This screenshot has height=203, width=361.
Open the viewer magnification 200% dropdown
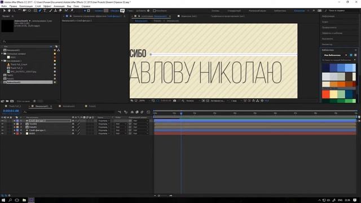pos(143,100)
